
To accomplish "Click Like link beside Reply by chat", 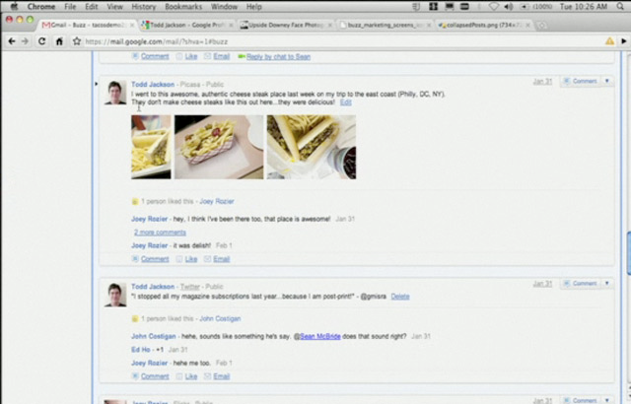I will [x=191, y=56].
